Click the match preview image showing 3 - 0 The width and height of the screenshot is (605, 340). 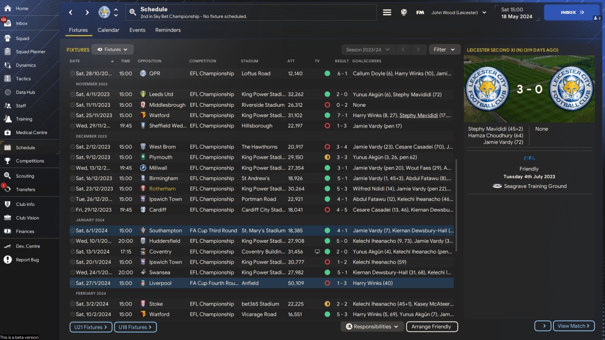point(529,89)
